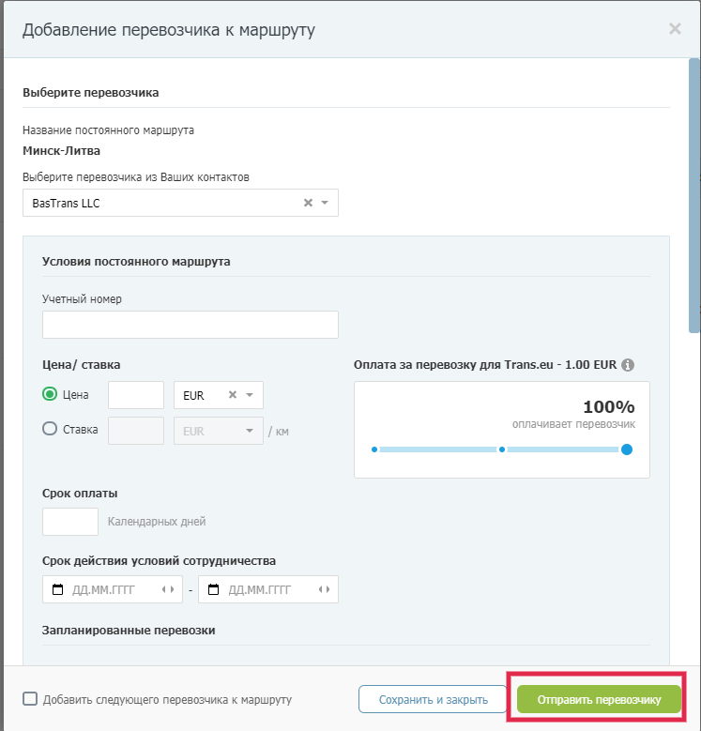Select the Цена radio button
701x731 pixels.
pyautogui.click(x=50, y=394)
